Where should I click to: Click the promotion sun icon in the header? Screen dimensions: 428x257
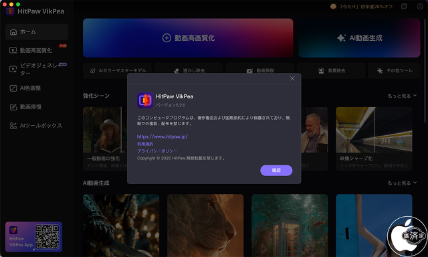333,7
